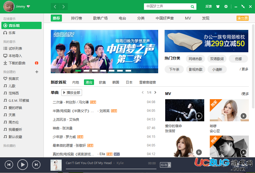Viewport: 255px width, 173px height.
Task: Select the third banner slide indicator
Action: [x=95, y=71]
